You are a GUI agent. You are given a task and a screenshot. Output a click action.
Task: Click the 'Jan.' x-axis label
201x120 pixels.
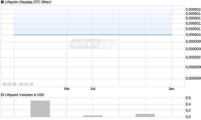(x=171, y=89)
